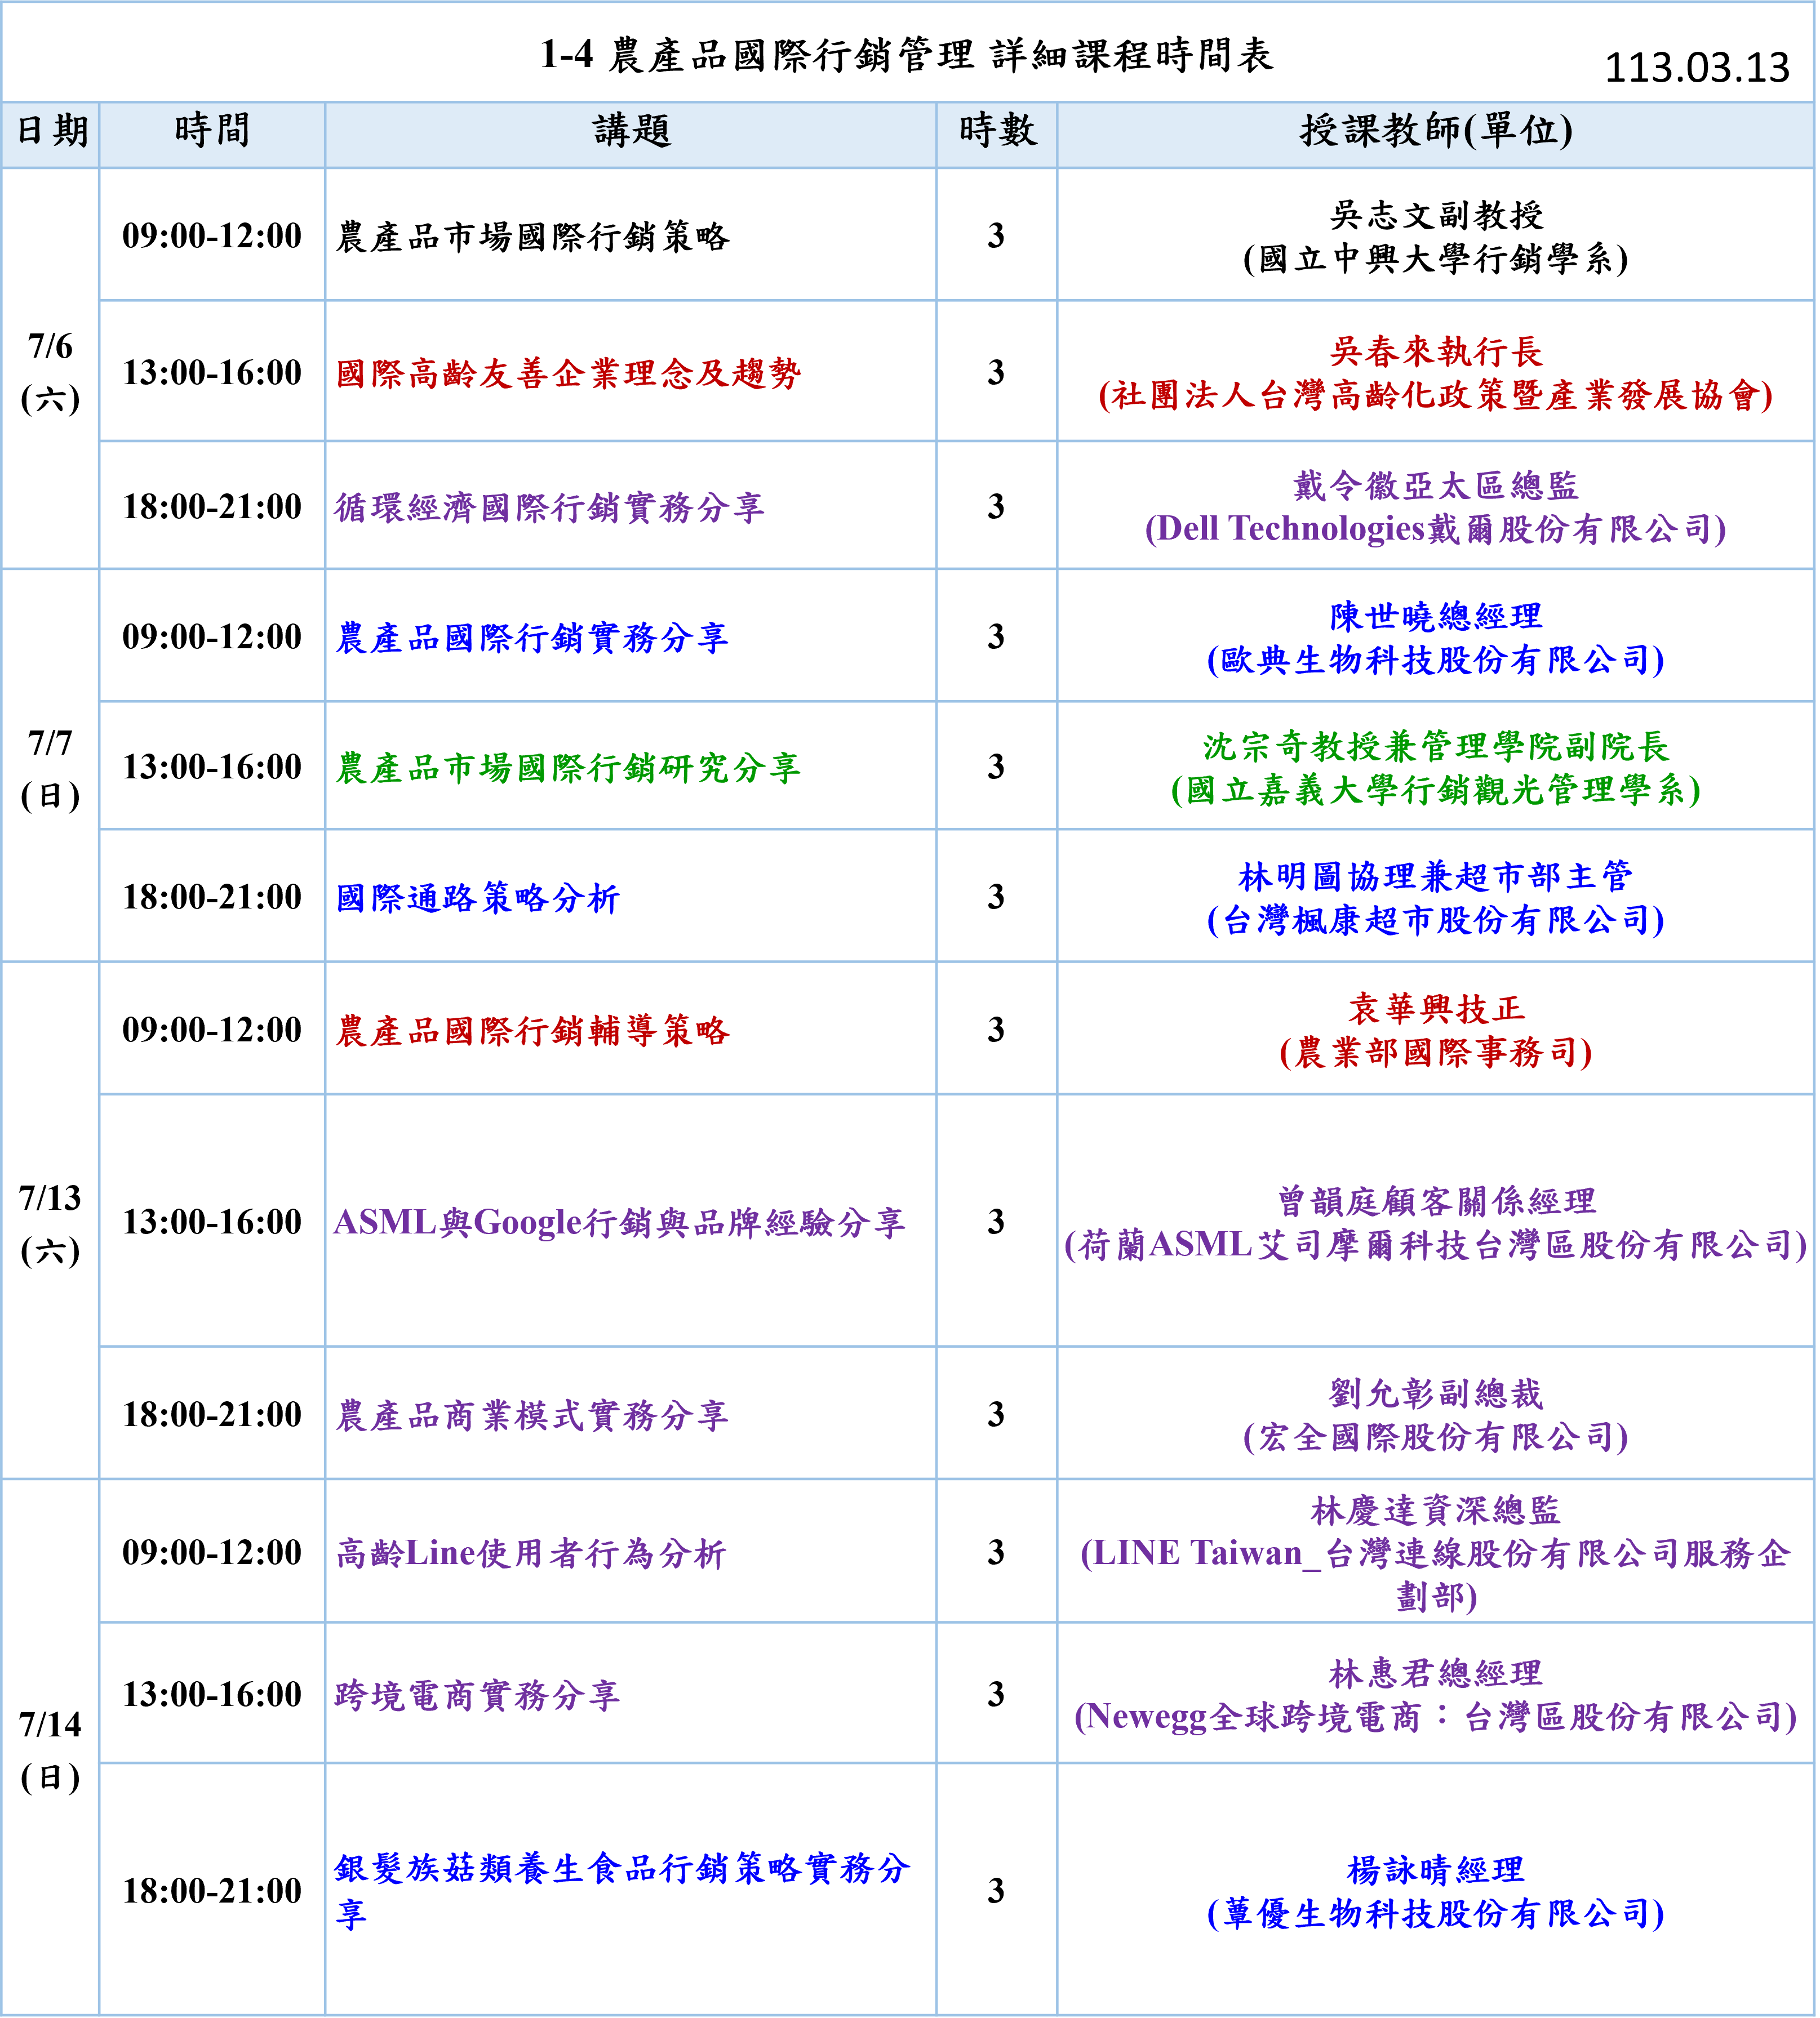Click (台灣楓康超市股份有限公司) affiliation
The height and width of the screenshot is (2018, 1820).
1436,920
